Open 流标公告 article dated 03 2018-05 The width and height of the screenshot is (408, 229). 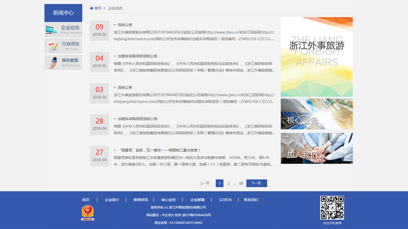125,87
